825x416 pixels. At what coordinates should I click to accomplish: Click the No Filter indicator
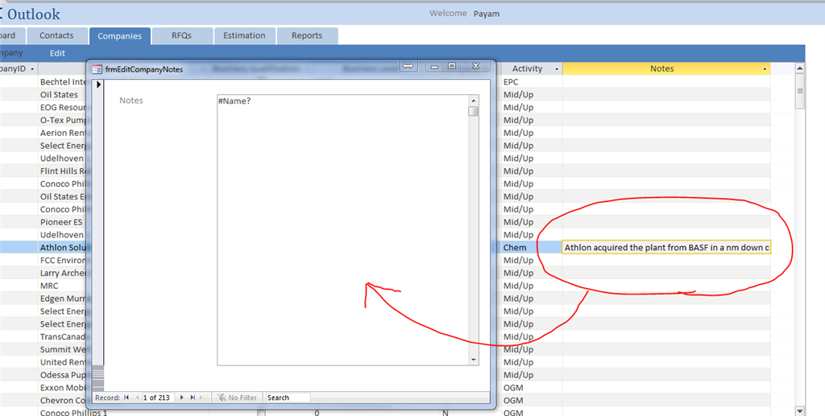238,397
